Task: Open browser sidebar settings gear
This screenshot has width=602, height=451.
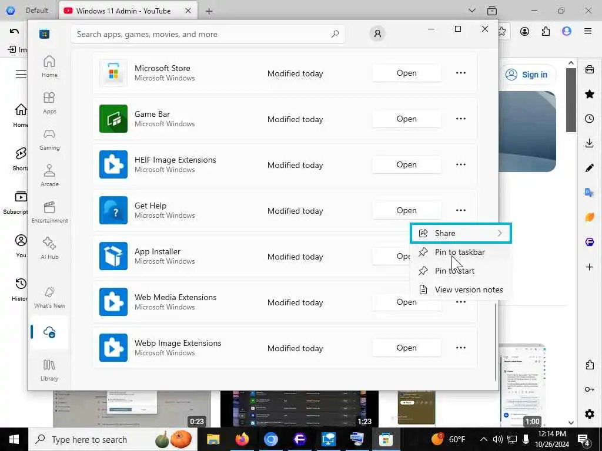Action: [x=589, y=414]
